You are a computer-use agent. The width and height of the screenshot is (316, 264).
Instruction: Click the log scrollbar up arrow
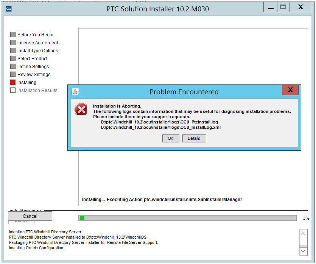[x=303, y=233]
